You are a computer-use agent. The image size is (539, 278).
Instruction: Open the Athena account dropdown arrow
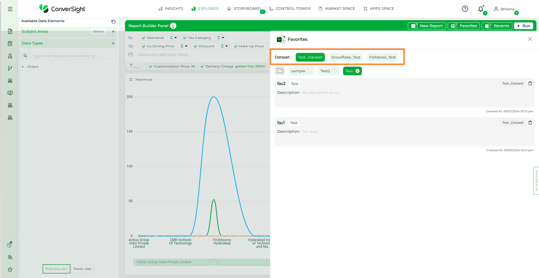pos(517,13)
